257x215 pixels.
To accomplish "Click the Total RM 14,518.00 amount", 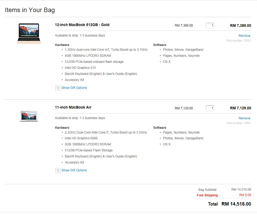I will click(236, 204).
